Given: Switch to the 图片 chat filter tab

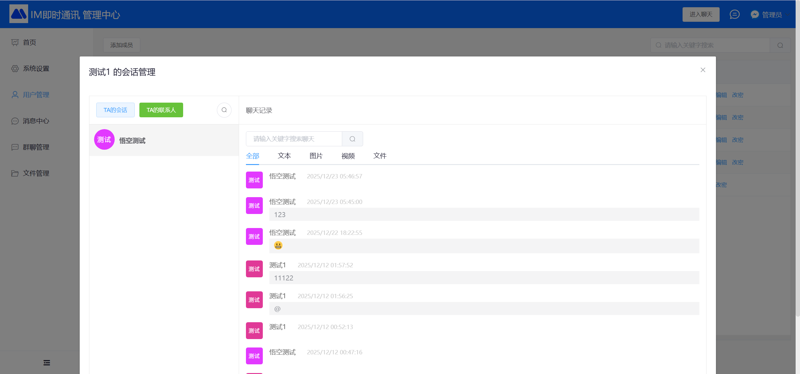Looking at the screenshot, I should [316, 156].
